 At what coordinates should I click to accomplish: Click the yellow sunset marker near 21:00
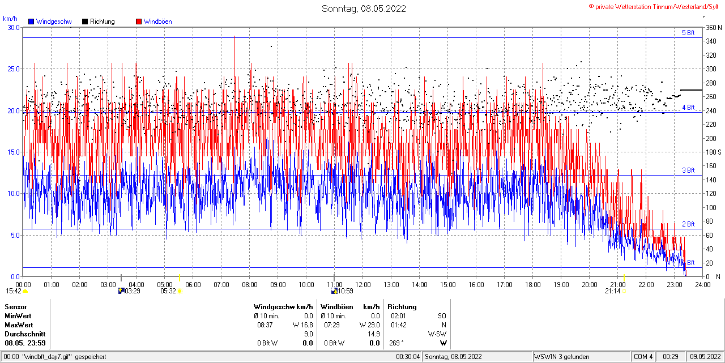pos(624,277)
